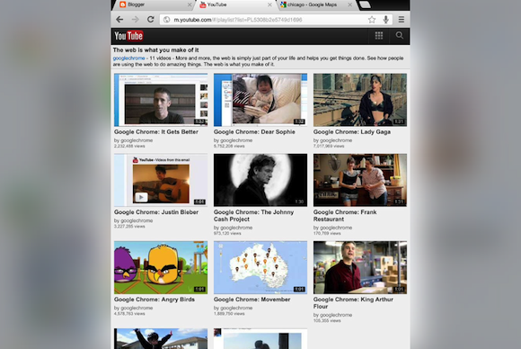Click title 'Google Chrome: Movember'

(252, 300)
